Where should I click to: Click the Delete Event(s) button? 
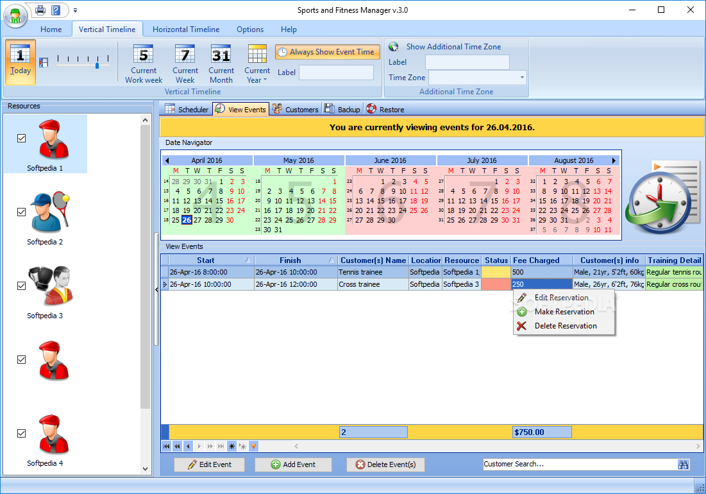click(385, 464)
